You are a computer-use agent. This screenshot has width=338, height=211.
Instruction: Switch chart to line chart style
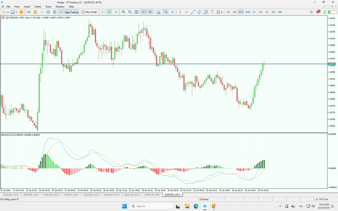[x=116, y=12]
